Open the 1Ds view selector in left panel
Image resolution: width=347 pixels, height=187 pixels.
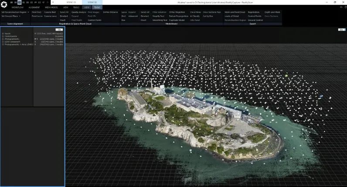coord(59,30)
